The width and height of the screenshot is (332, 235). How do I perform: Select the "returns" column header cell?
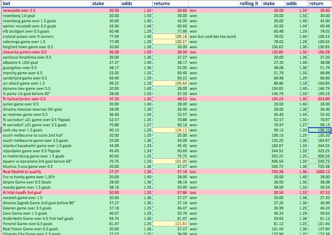click(170, 3)
